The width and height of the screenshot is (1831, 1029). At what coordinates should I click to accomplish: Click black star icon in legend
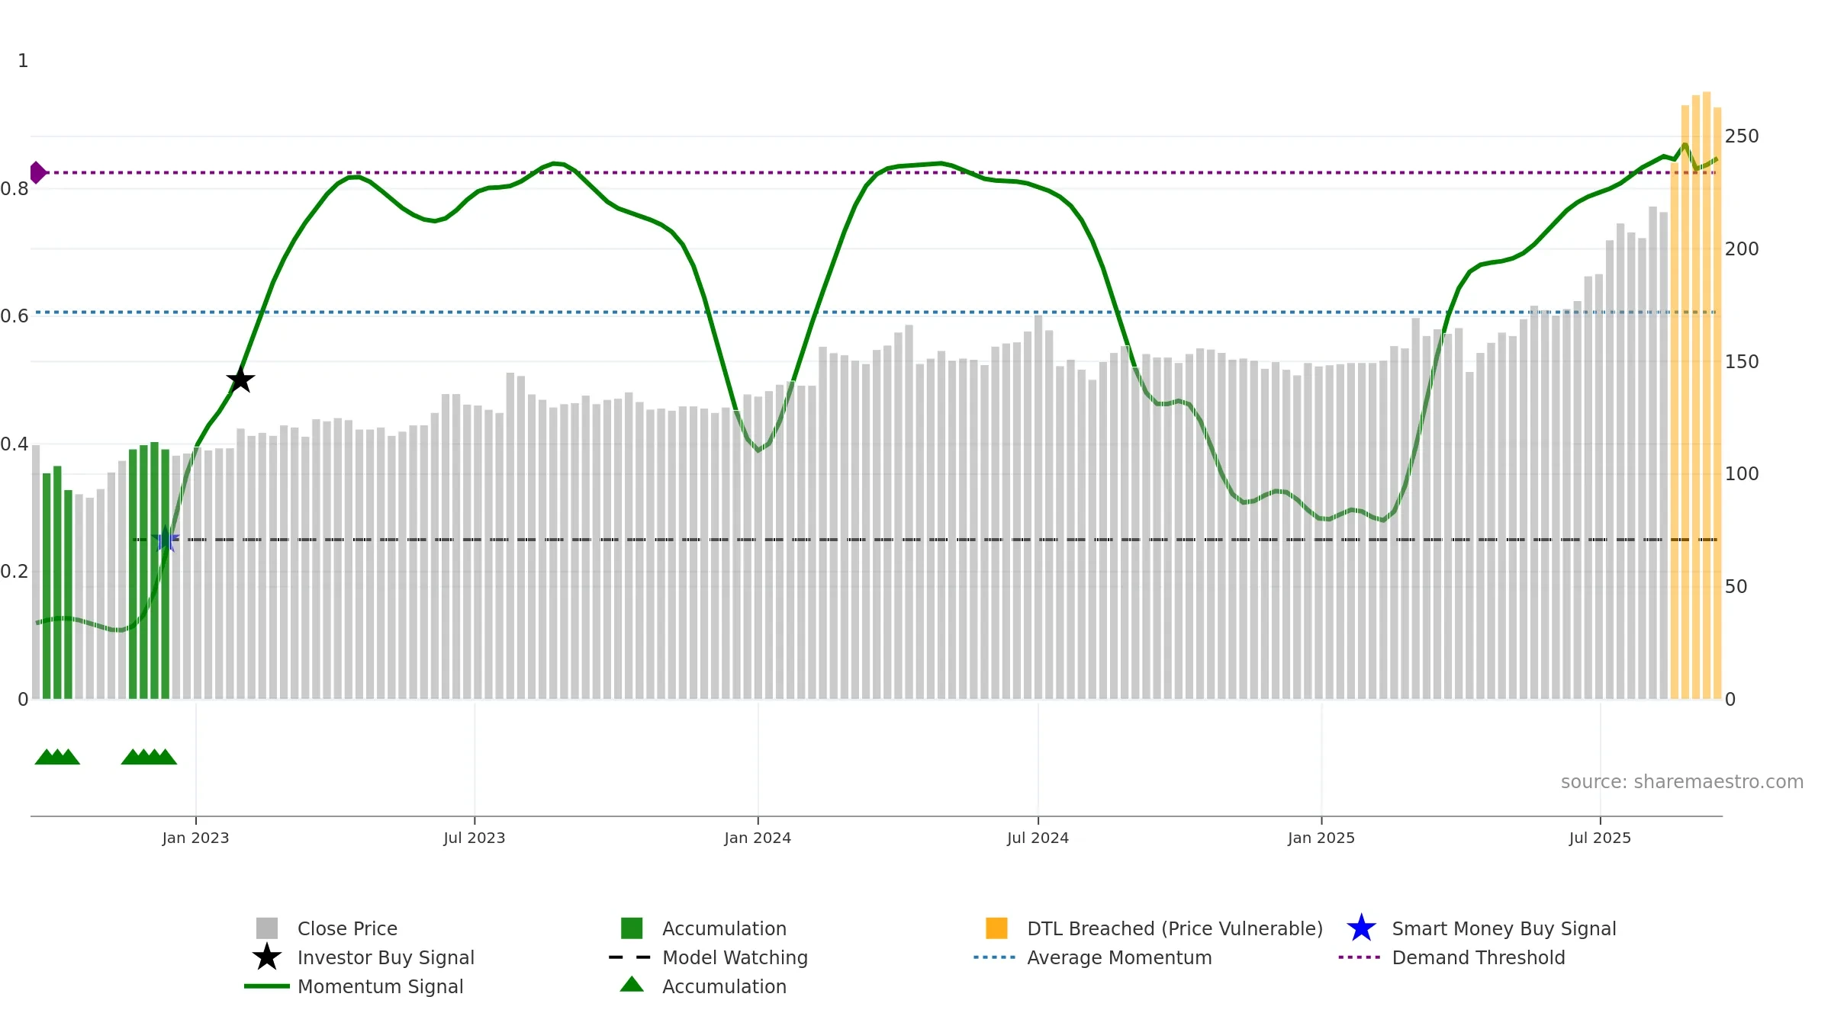coord(267,957)
